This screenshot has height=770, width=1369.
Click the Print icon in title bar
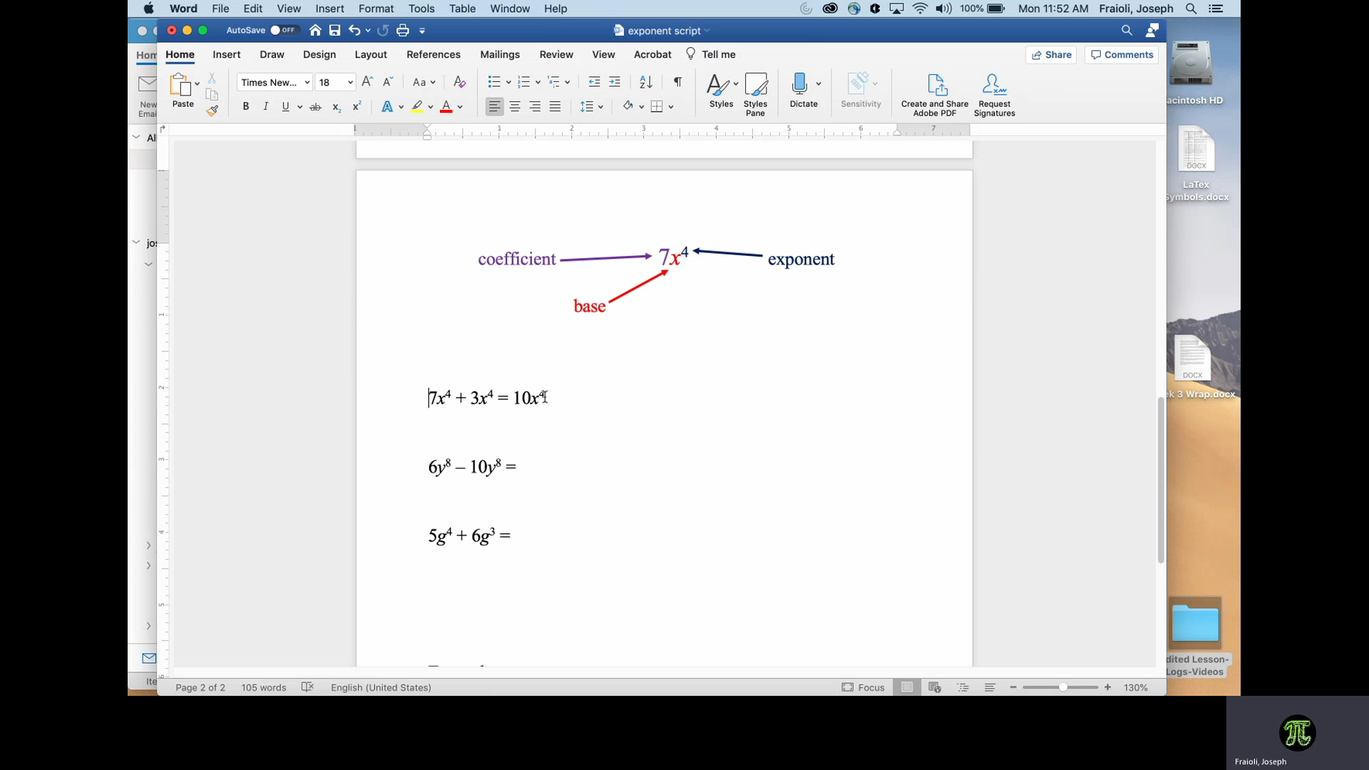[403, 31]
